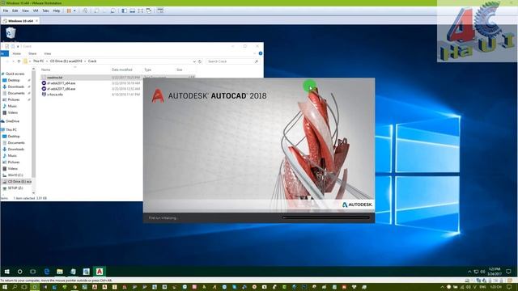Expand Explorer ribbon chevron
This screenshot has height=291, width=518.
click(x=255, y=53)
